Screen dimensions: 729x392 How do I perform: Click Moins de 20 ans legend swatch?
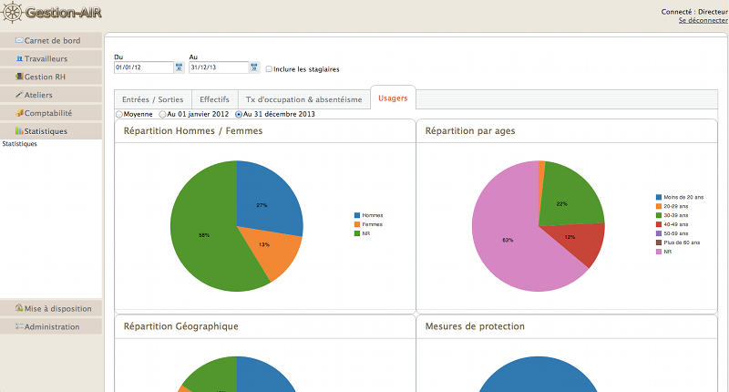(x=659, y=197)
